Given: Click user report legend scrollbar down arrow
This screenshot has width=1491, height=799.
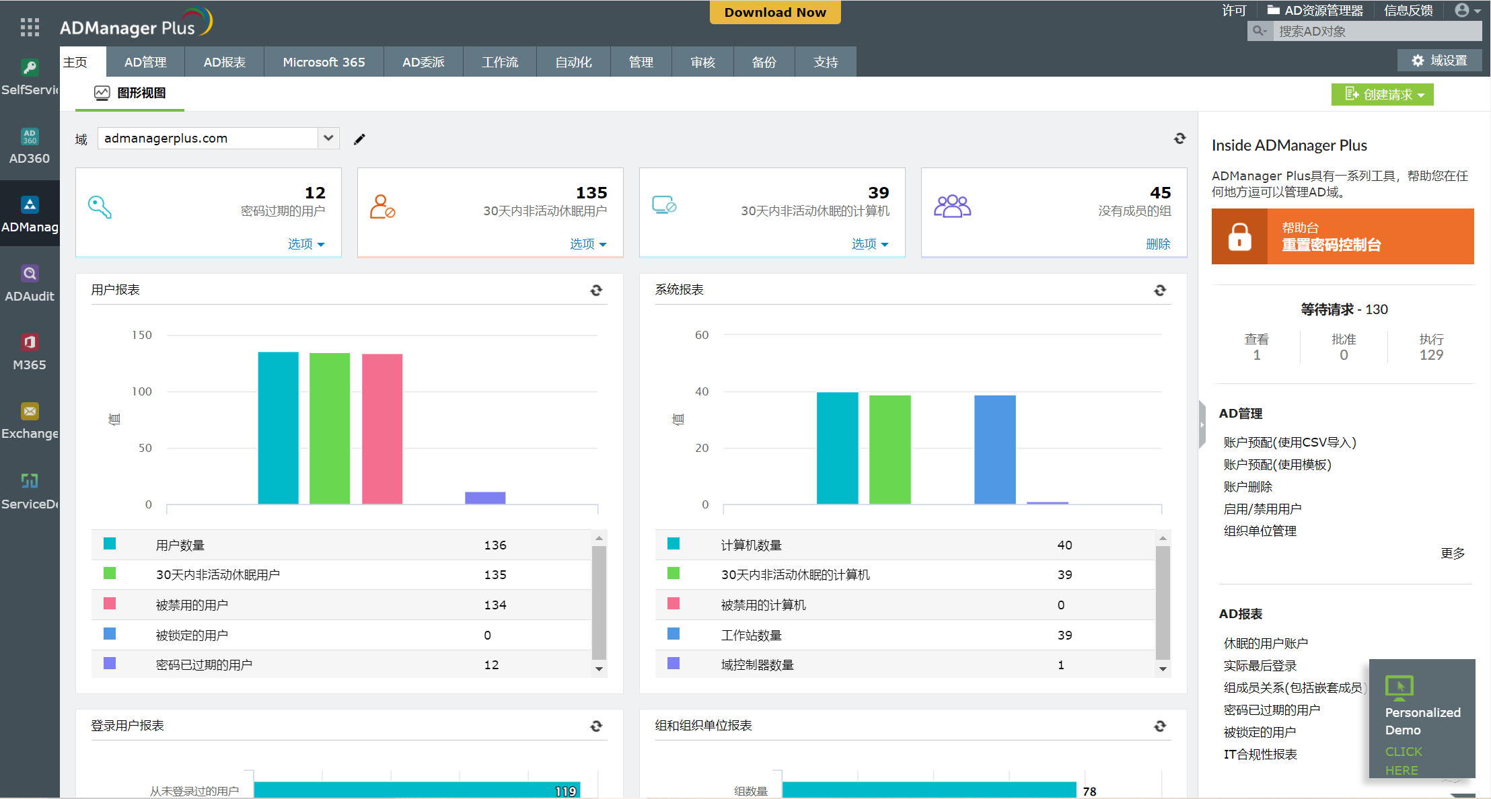Looking at the screenshot, I should [x=599, y=669].
